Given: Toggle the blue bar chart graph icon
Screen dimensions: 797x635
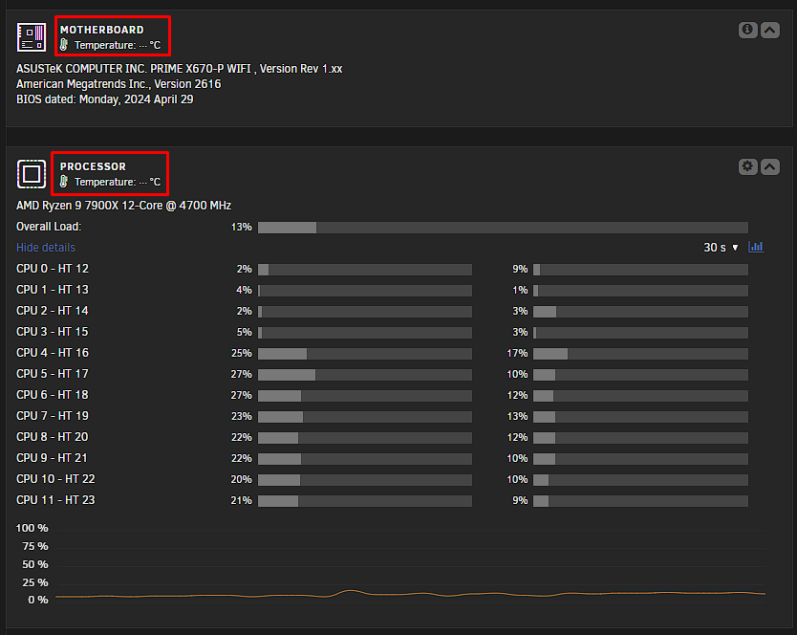Looking at the screenshot, I should (756, 248).
